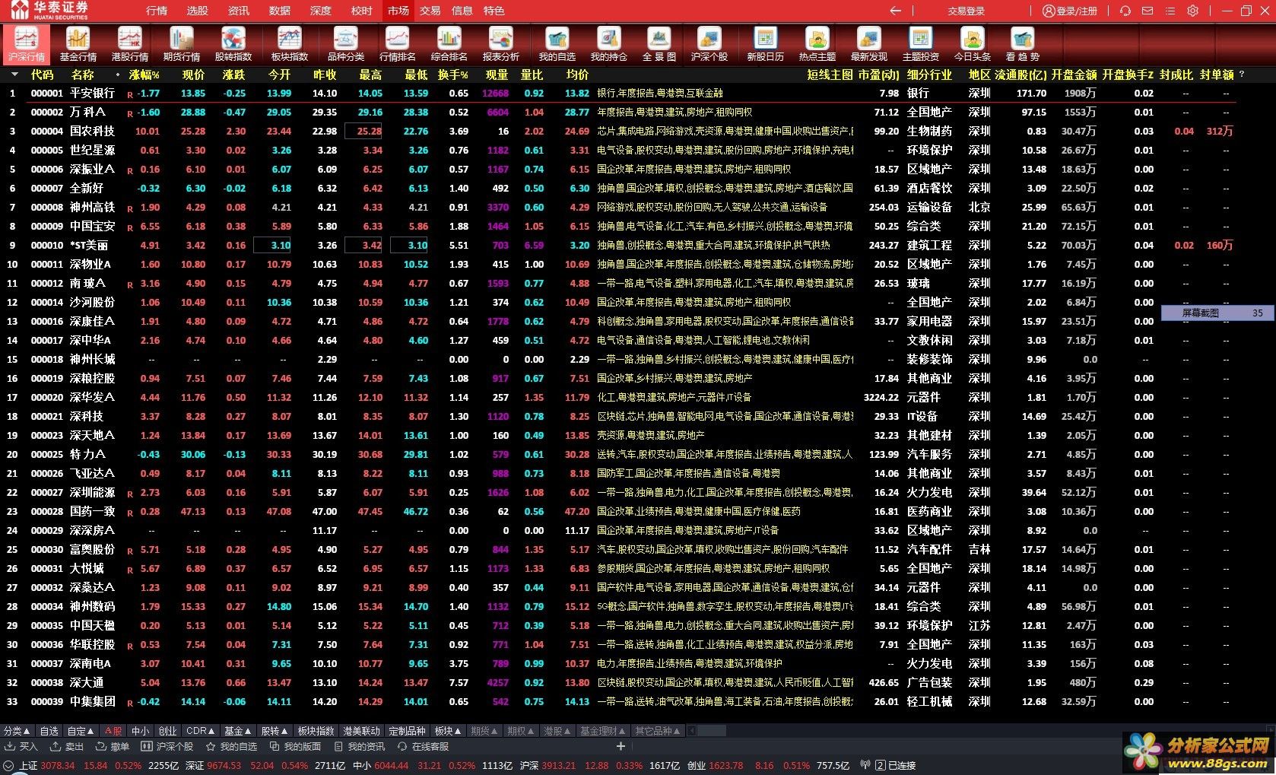
Task: Open the 主题投资 toolbar icon
Action: point(921,44)
